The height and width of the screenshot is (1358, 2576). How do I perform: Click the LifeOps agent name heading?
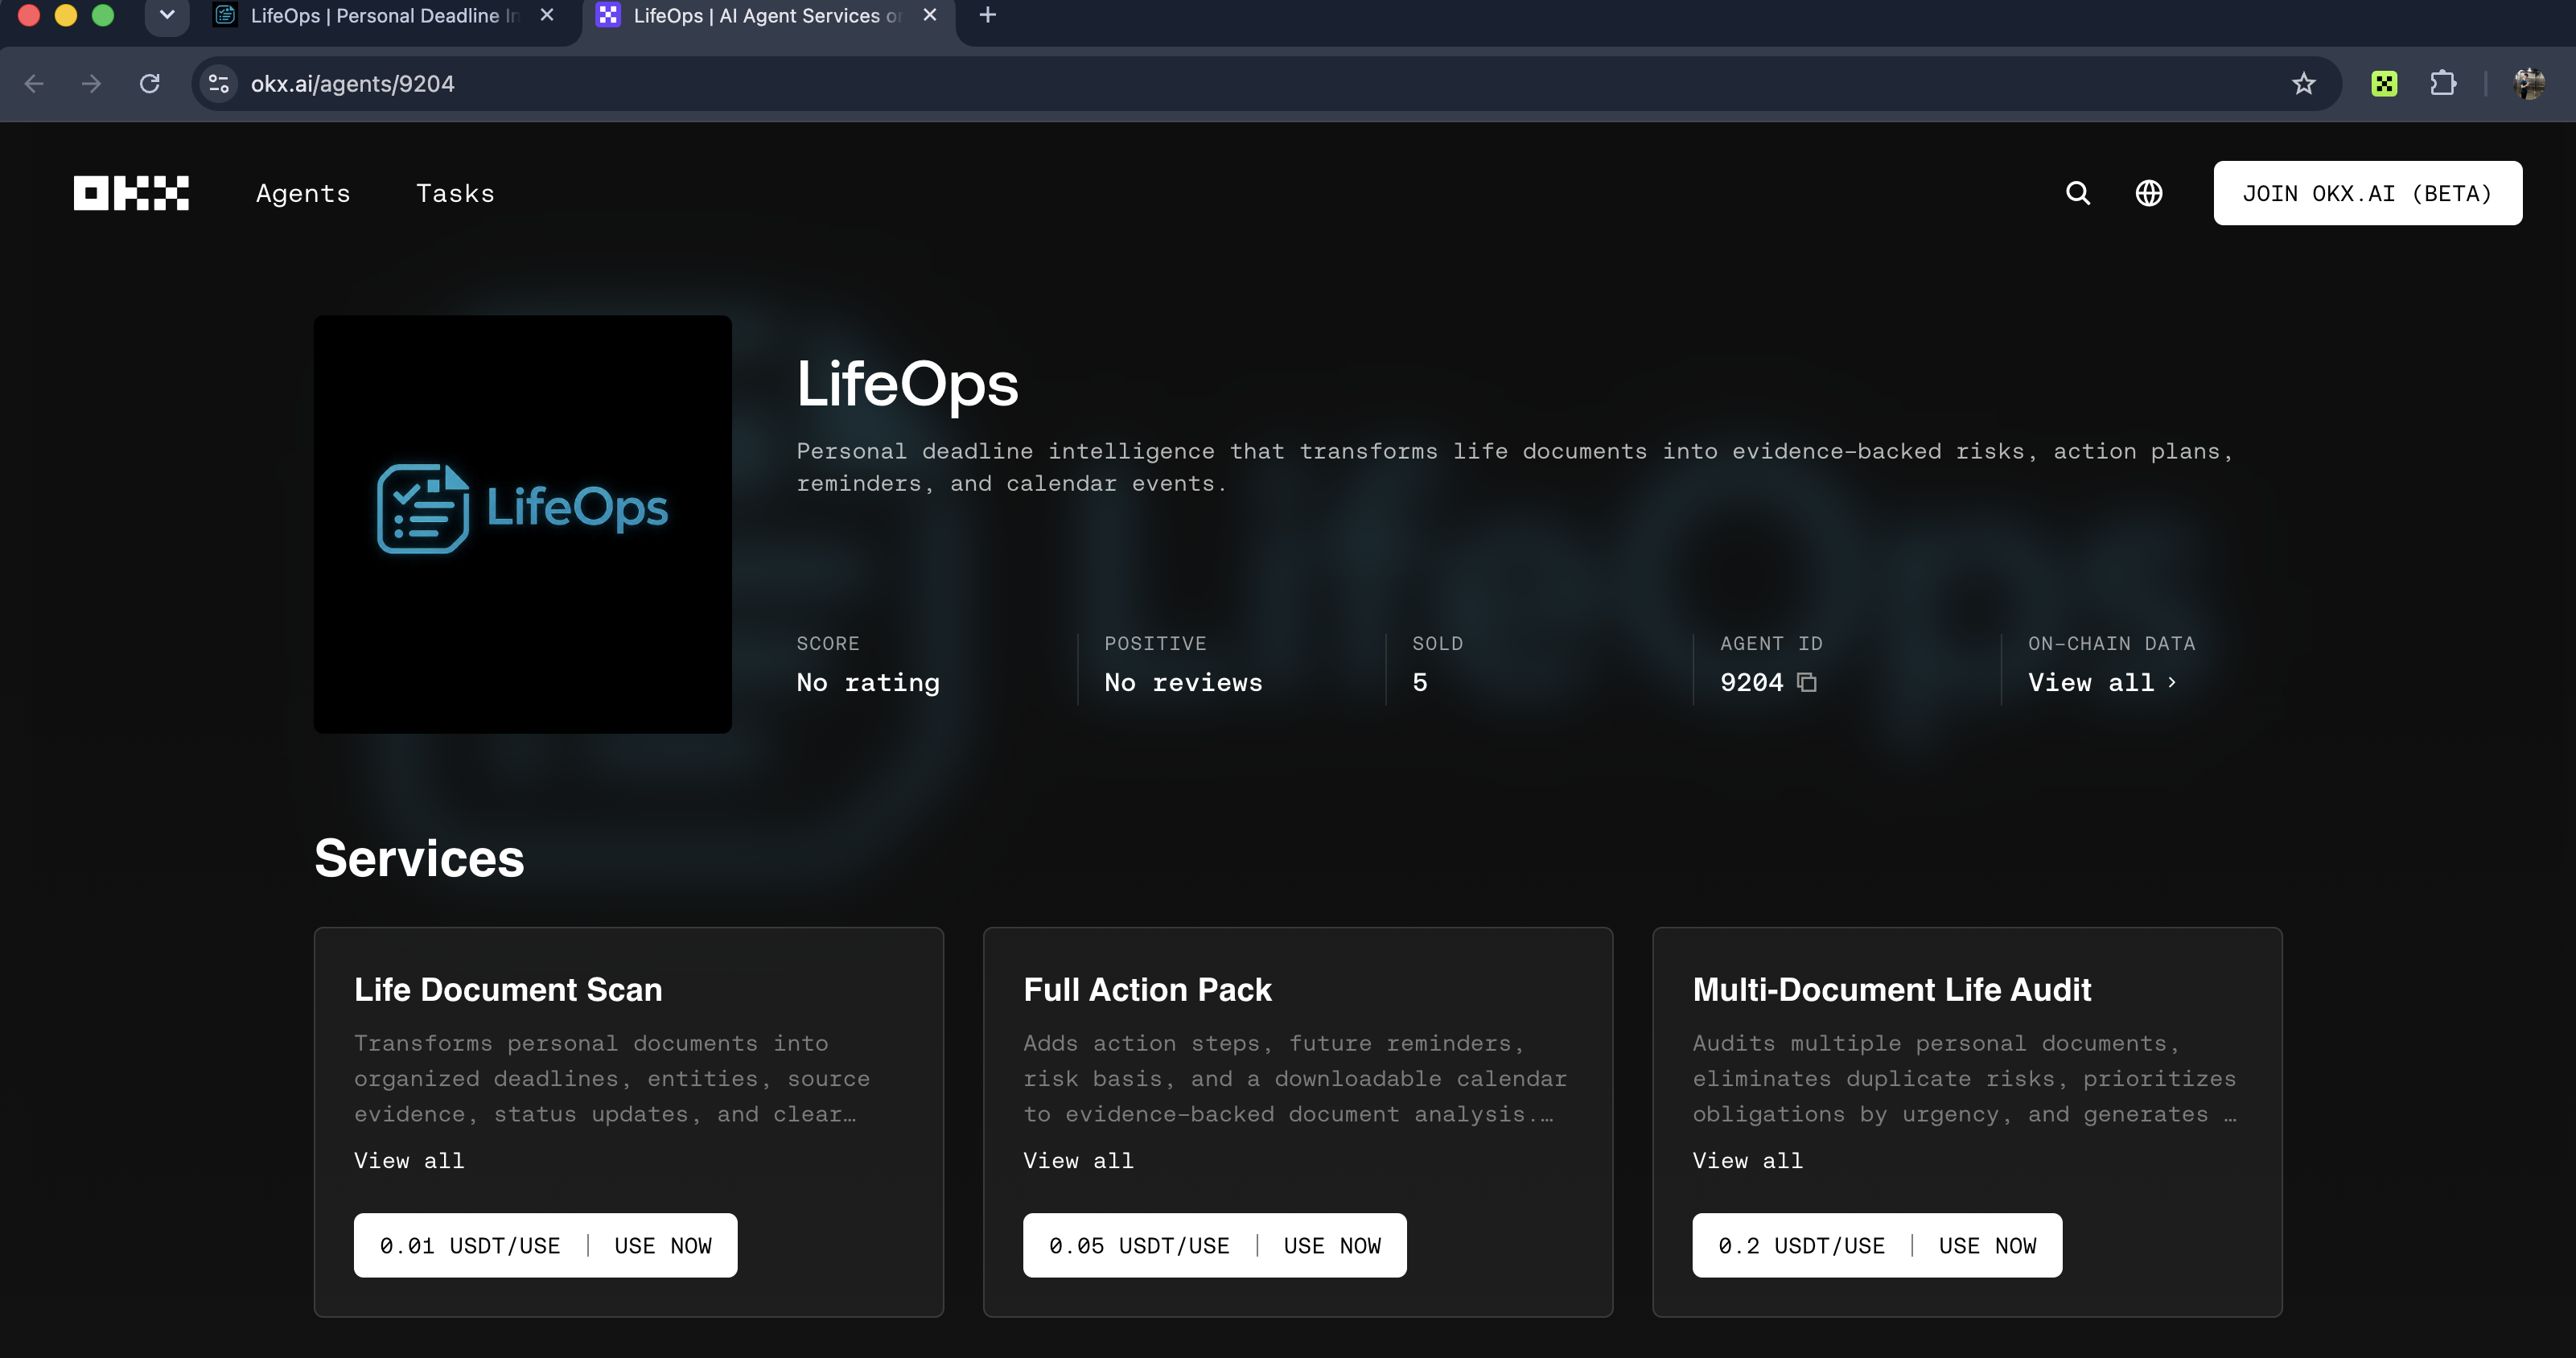[x=907, y=384]
